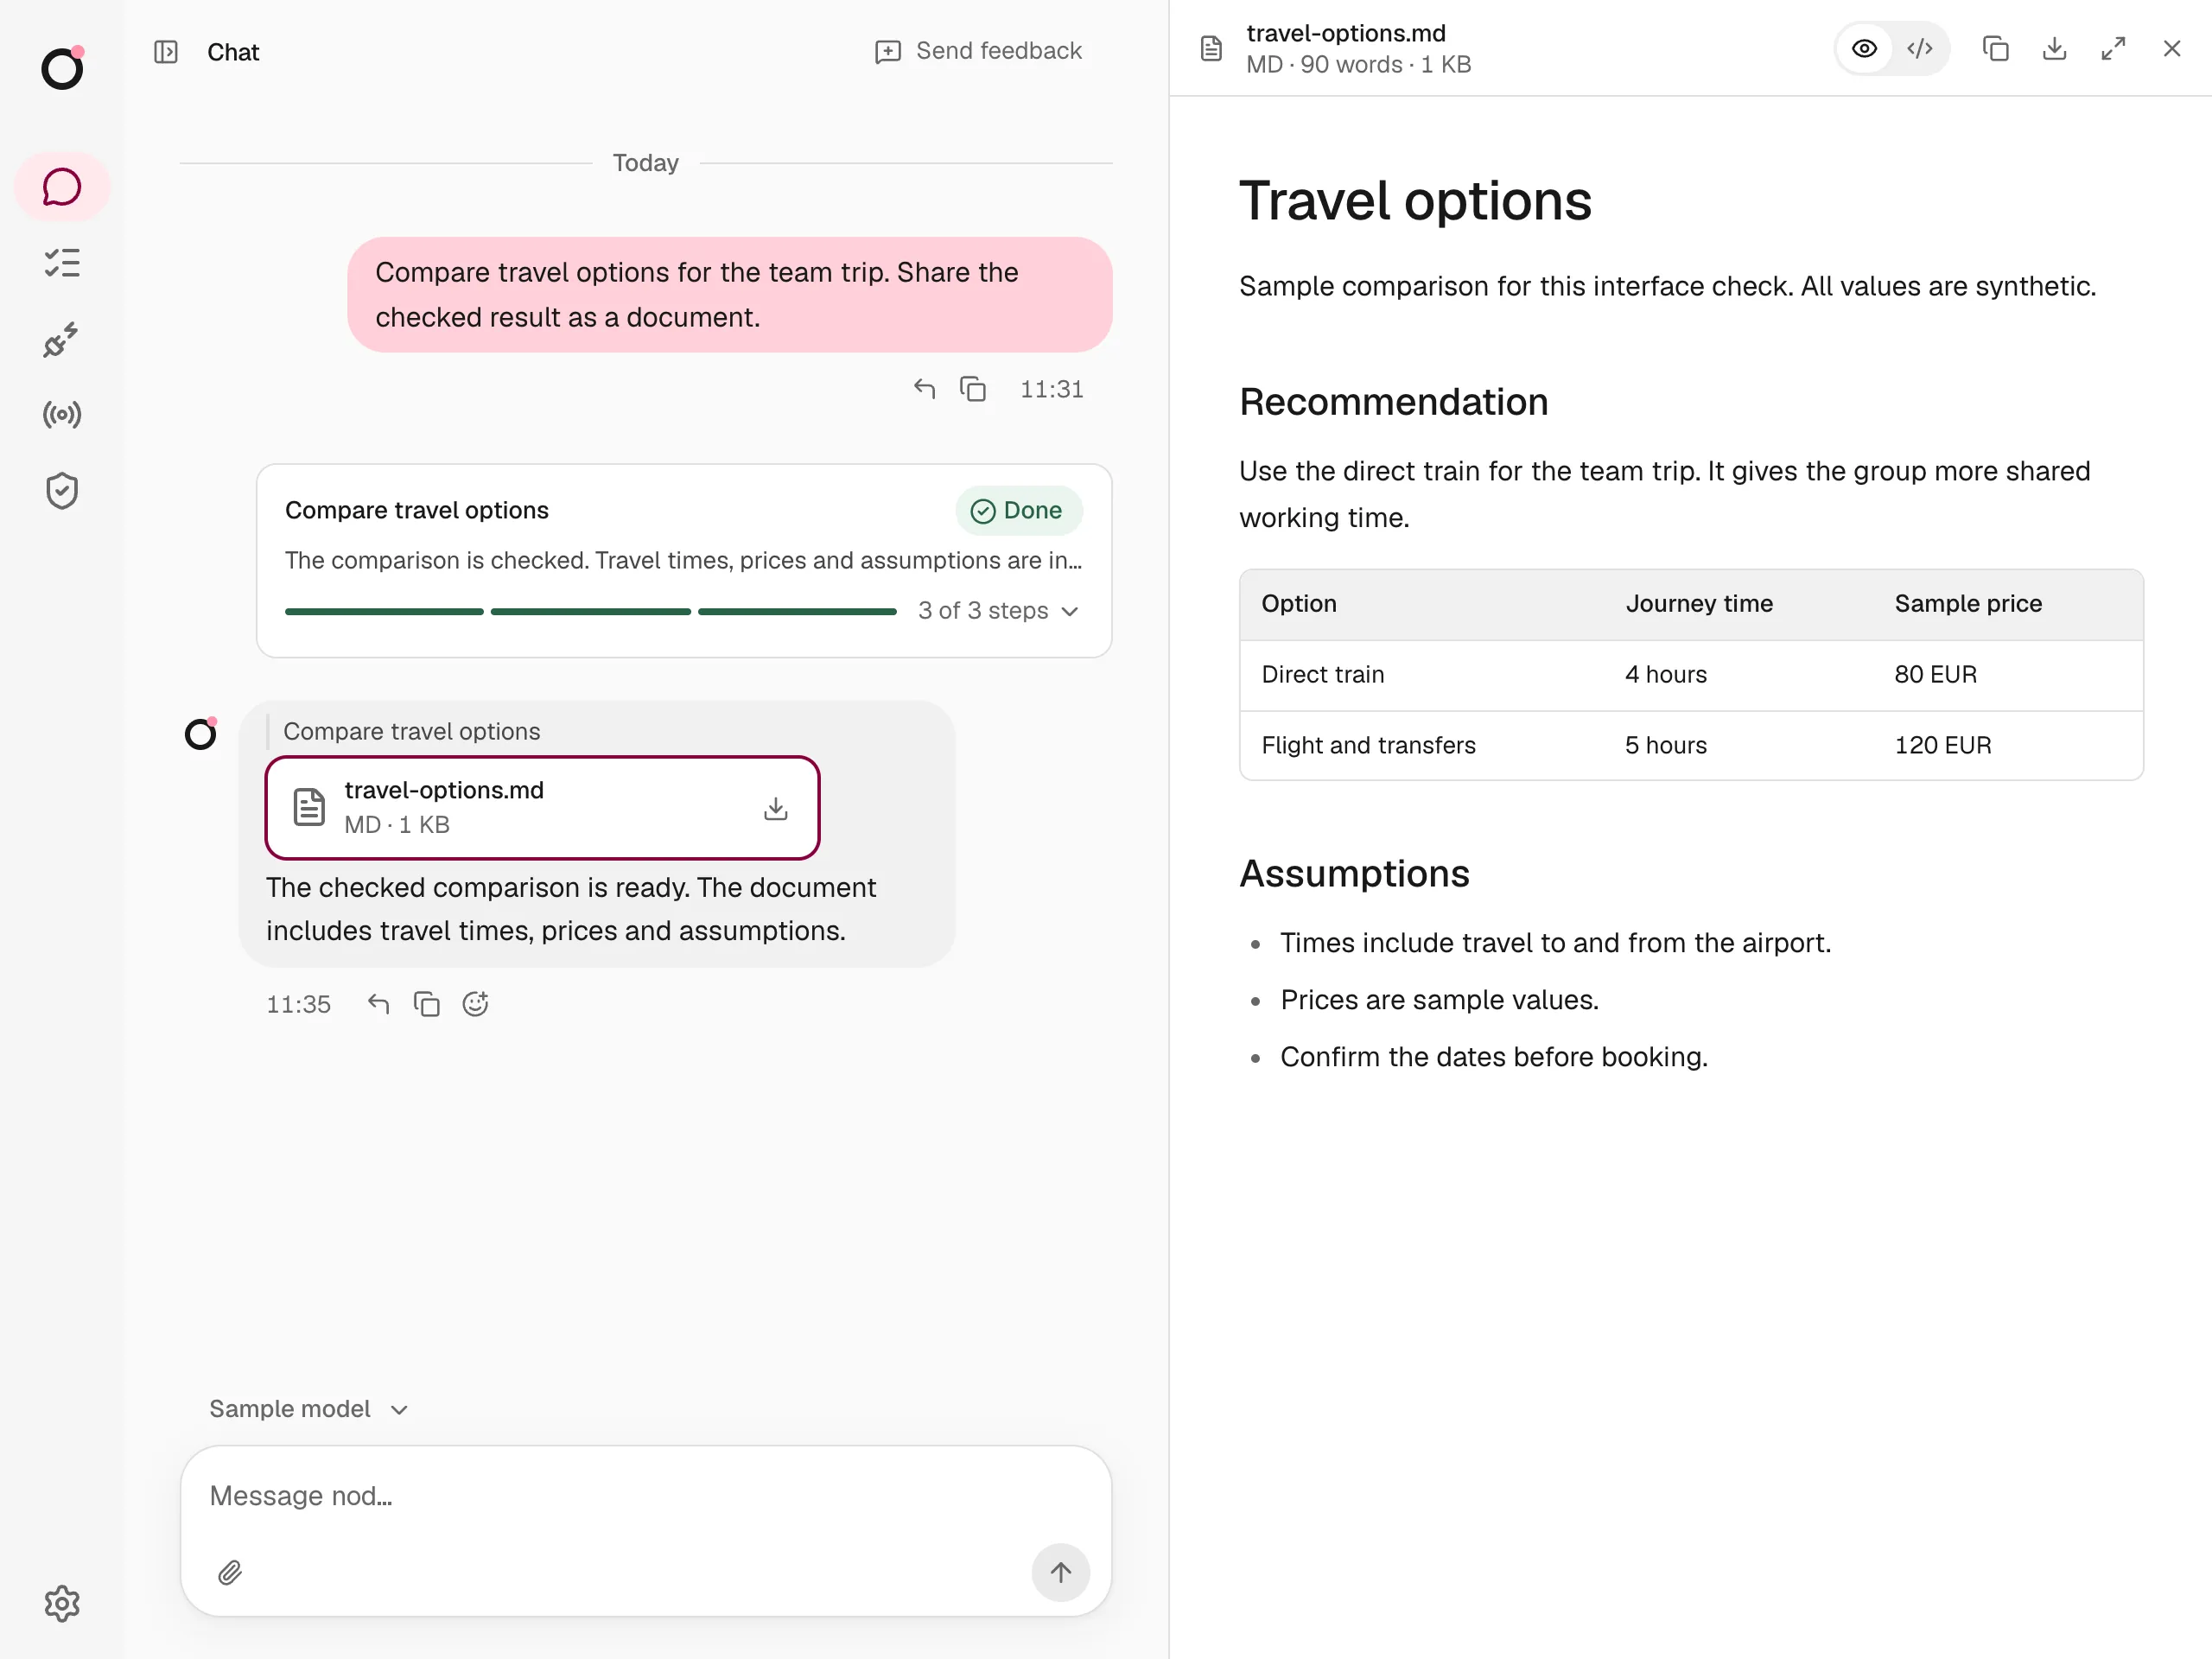Click the Journey time column header
Viewport: 2212px width, 1659px height.
[x=1699, y=603]
